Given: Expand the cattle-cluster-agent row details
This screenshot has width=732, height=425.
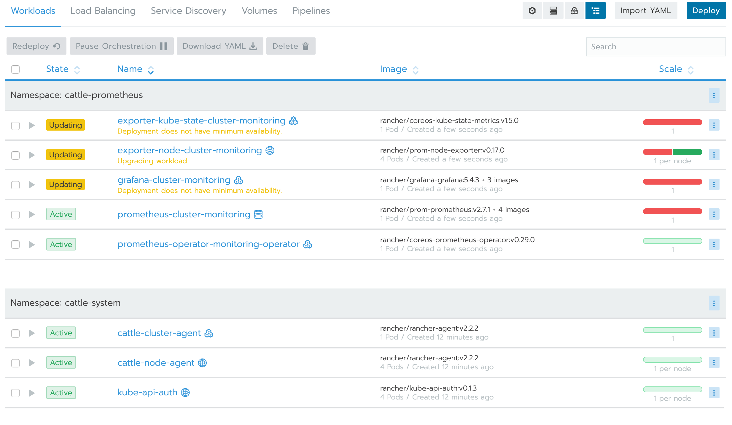Looking at the screenshot, I should (x=32, y=333).
